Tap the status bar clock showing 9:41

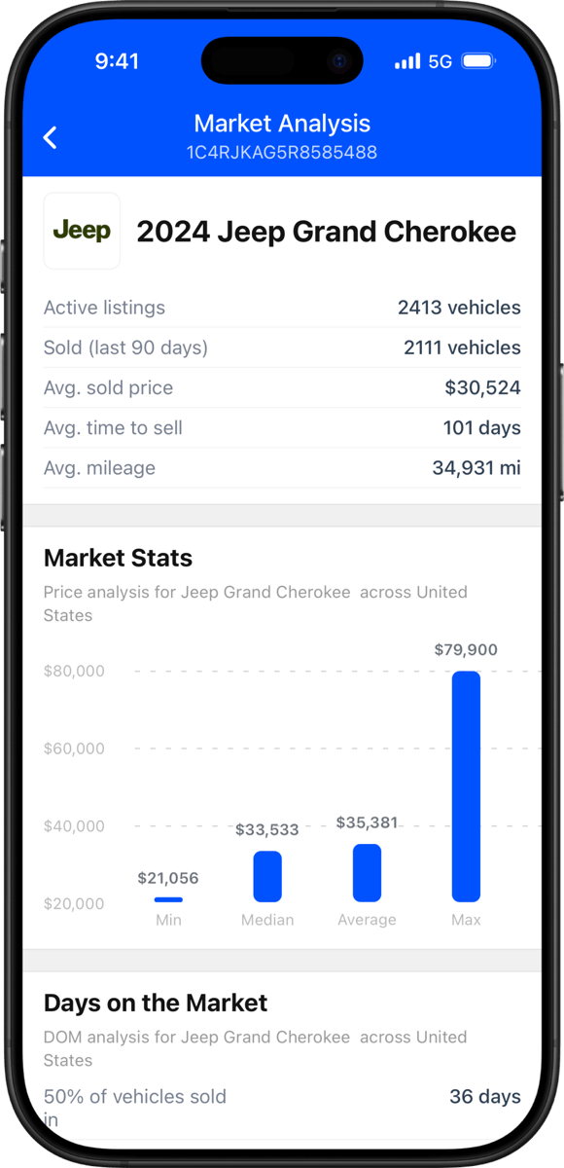[118, 60]
